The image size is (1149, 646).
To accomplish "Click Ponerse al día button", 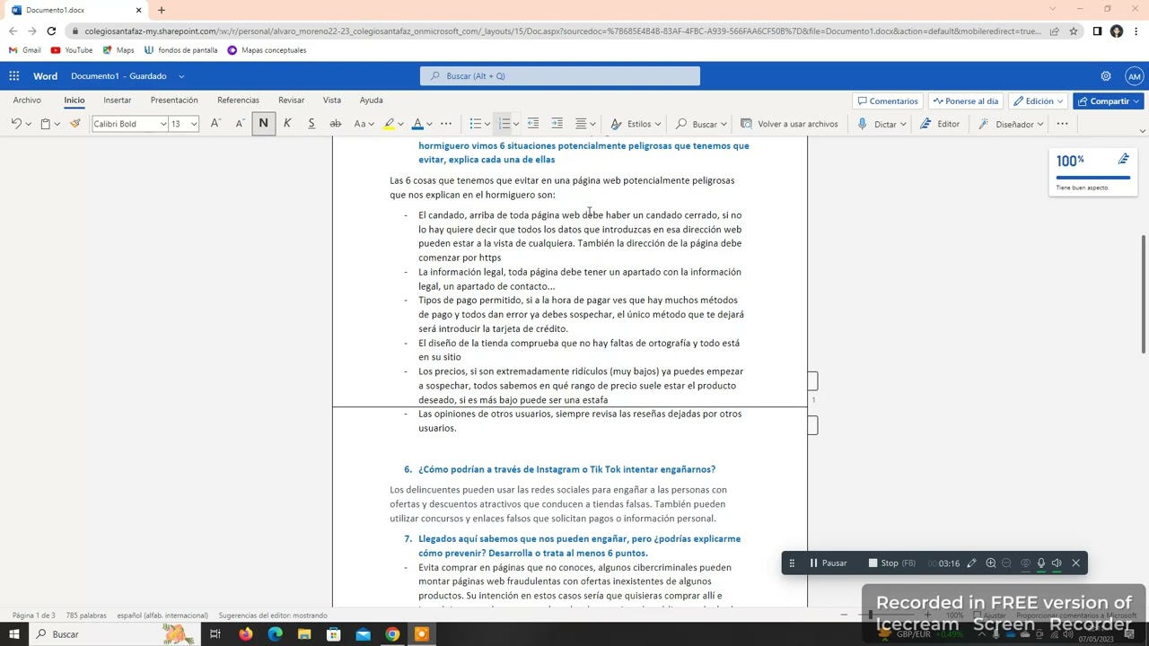I will [x=965, y=101].
